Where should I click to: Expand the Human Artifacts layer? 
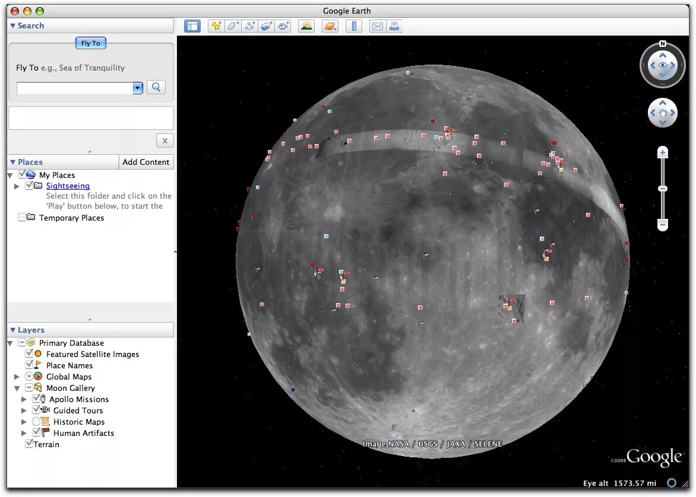click(x=24, y=433)
